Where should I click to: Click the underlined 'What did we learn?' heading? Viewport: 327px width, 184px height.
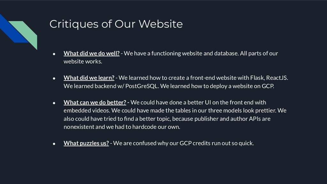[89, 78]
